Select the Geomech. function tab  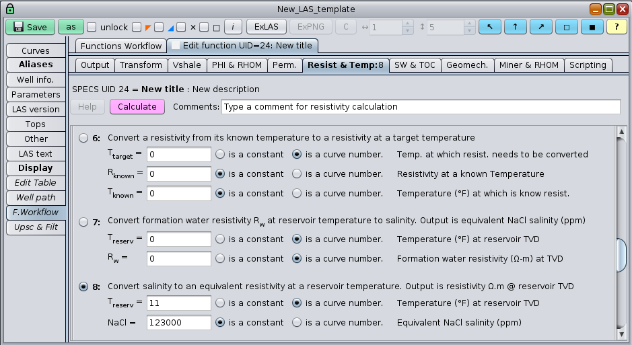(467, 65)
